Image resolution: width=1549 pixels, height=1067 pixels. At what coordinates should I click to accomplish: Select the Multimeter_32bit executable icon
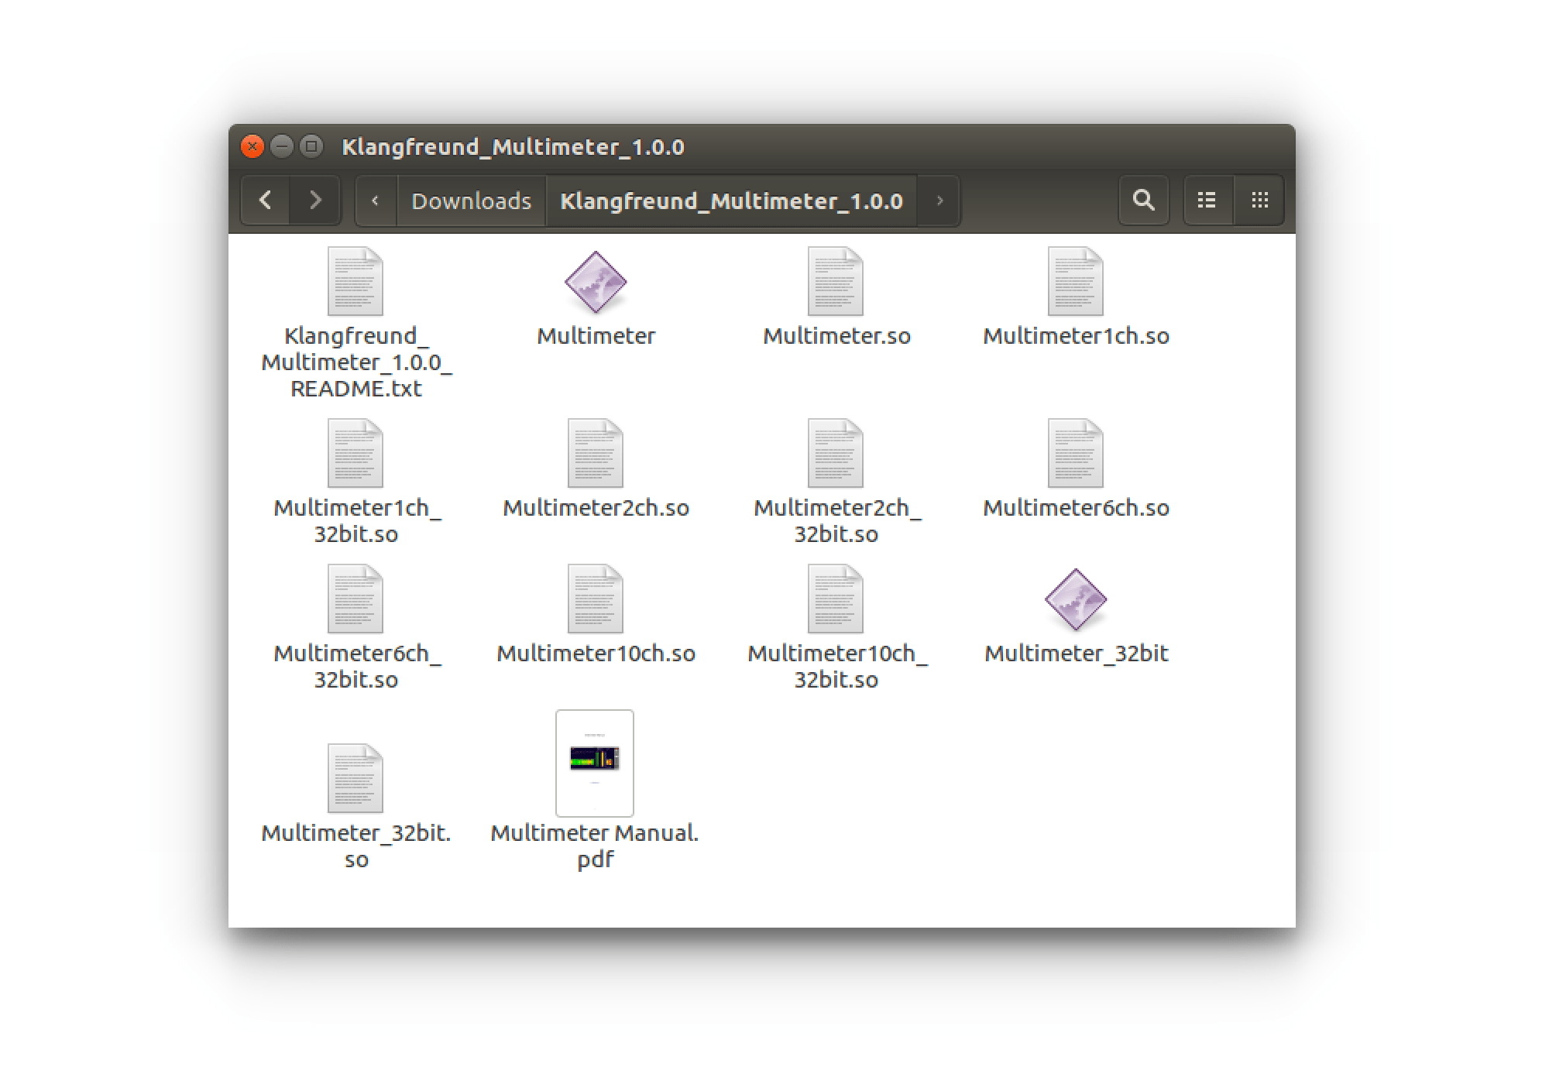tap(1075, 599)
